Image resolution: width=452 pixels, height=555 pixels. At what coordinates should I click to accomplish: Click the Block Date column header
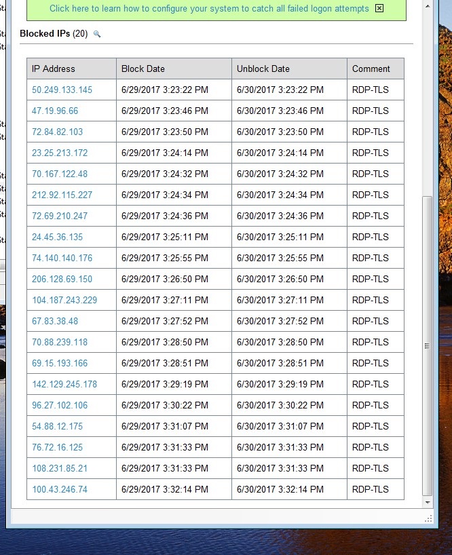pyautogui.click(x=174, y=69)
